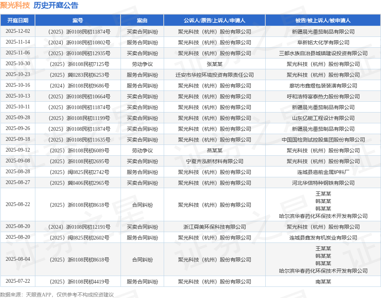Select the date cell 2025-10-11
The height and width of the screenshot is (298, 381).
tap(18, 107)
